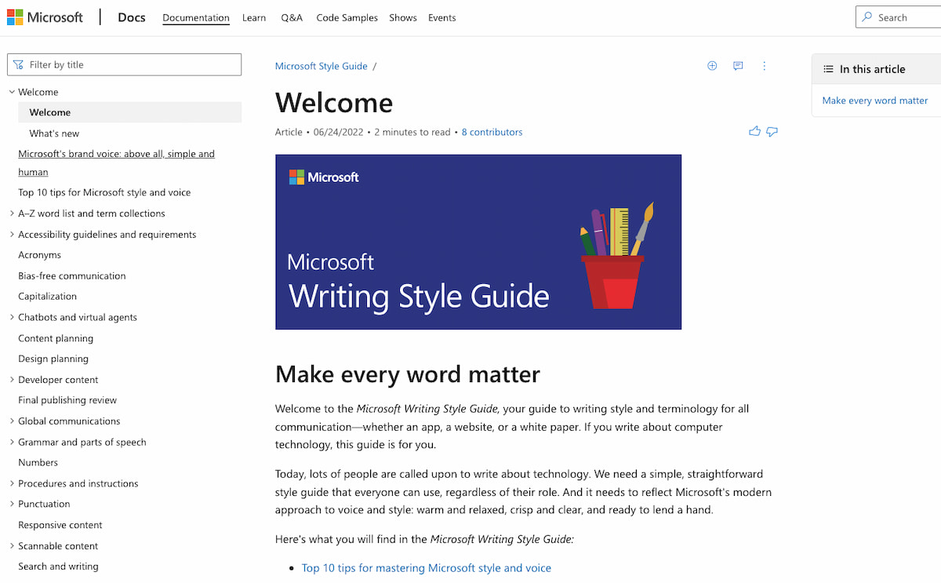Open the 8 contributors link
Viewport: 941px width, 583px height.
(x=492, y=131)
